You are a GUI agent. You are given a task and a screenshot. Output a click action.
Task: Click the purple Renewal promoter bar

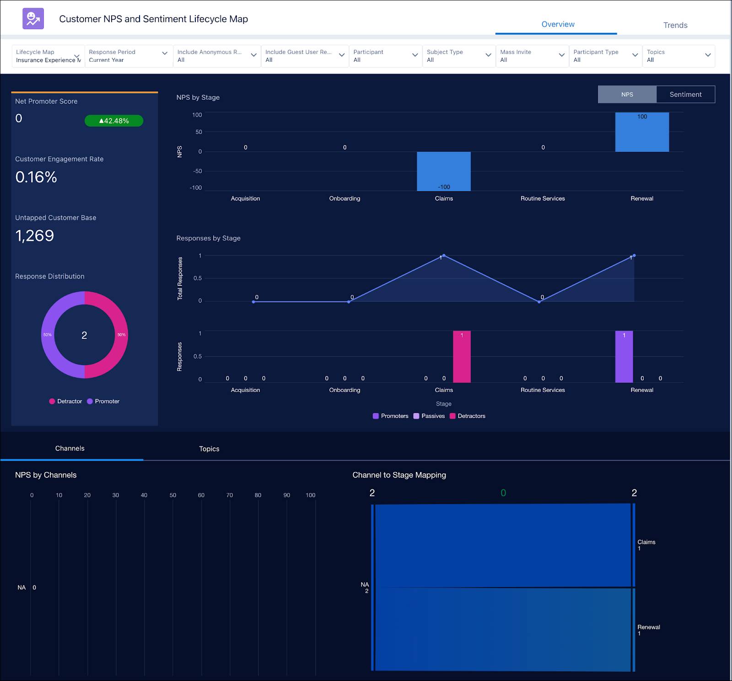point(624,357)
